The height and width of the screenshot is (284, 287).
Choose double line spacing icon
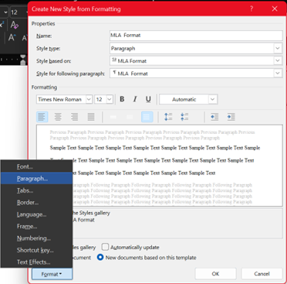147,117
